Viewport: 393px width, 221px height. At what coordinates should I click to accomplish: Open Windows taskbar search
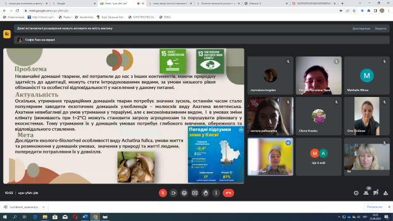pos(15,217)
